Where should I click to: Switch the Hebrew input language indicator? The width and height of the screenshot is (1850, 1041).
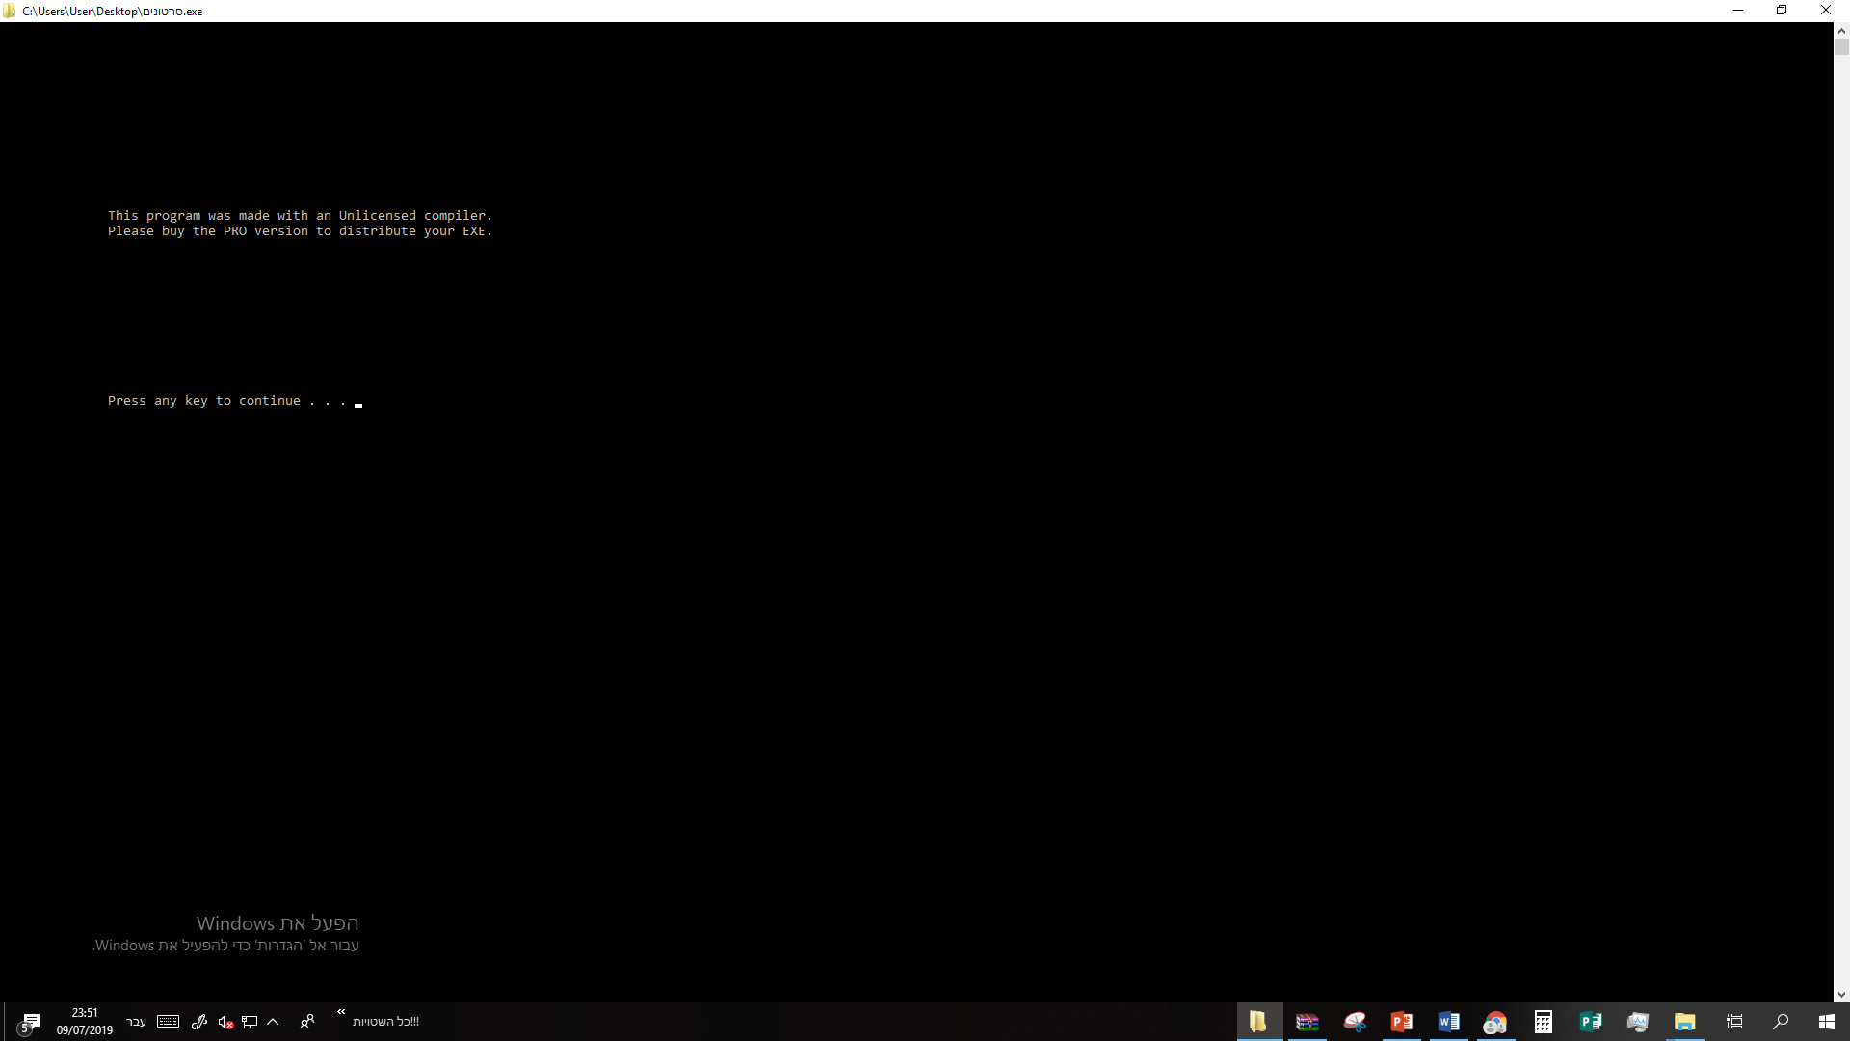tap(136, 1022)
